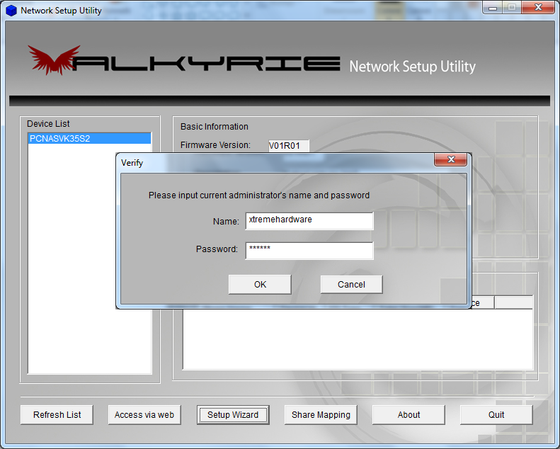Focus the Name field containing xtremehardware
This screenshot has width=560, height=449.
point(309,221)
